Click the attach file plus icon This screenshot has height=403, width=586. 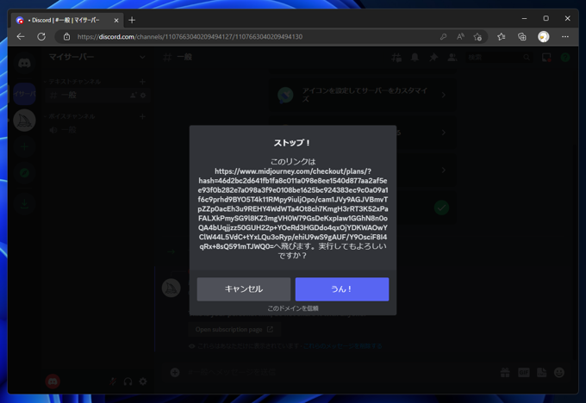pos(175,372)
